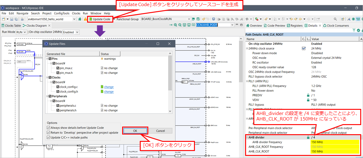
Task: Switch to the Registers tab
Action: 295,26
